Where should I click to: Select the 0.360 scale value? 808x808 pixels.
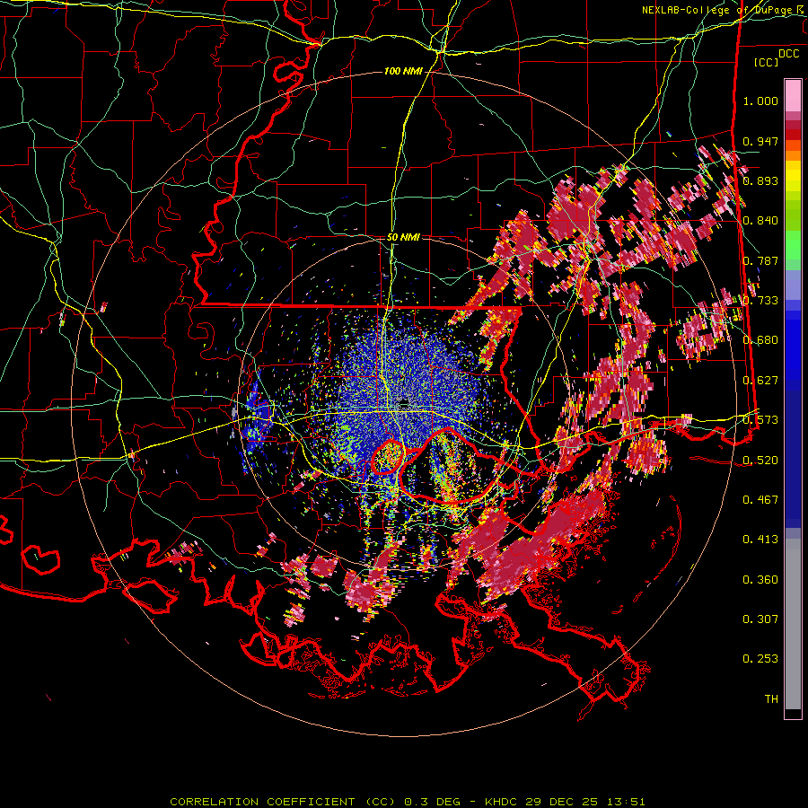[x=760, y=580]
